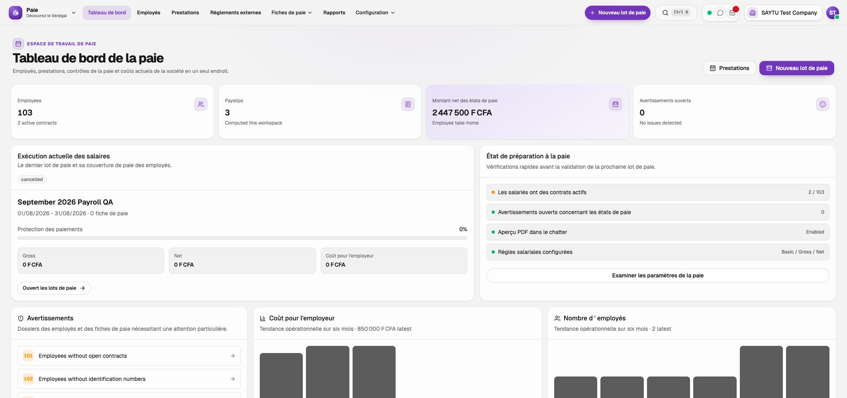The image size is (847, 398).
Task: Click Avertissements ouverts concernant les états de paie row
Action: pos(658,212)
